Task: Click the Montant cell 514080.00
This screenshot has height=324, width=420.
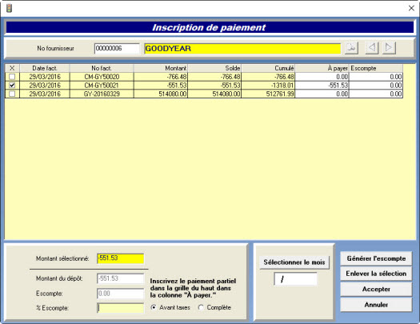Action: point(161,94)
